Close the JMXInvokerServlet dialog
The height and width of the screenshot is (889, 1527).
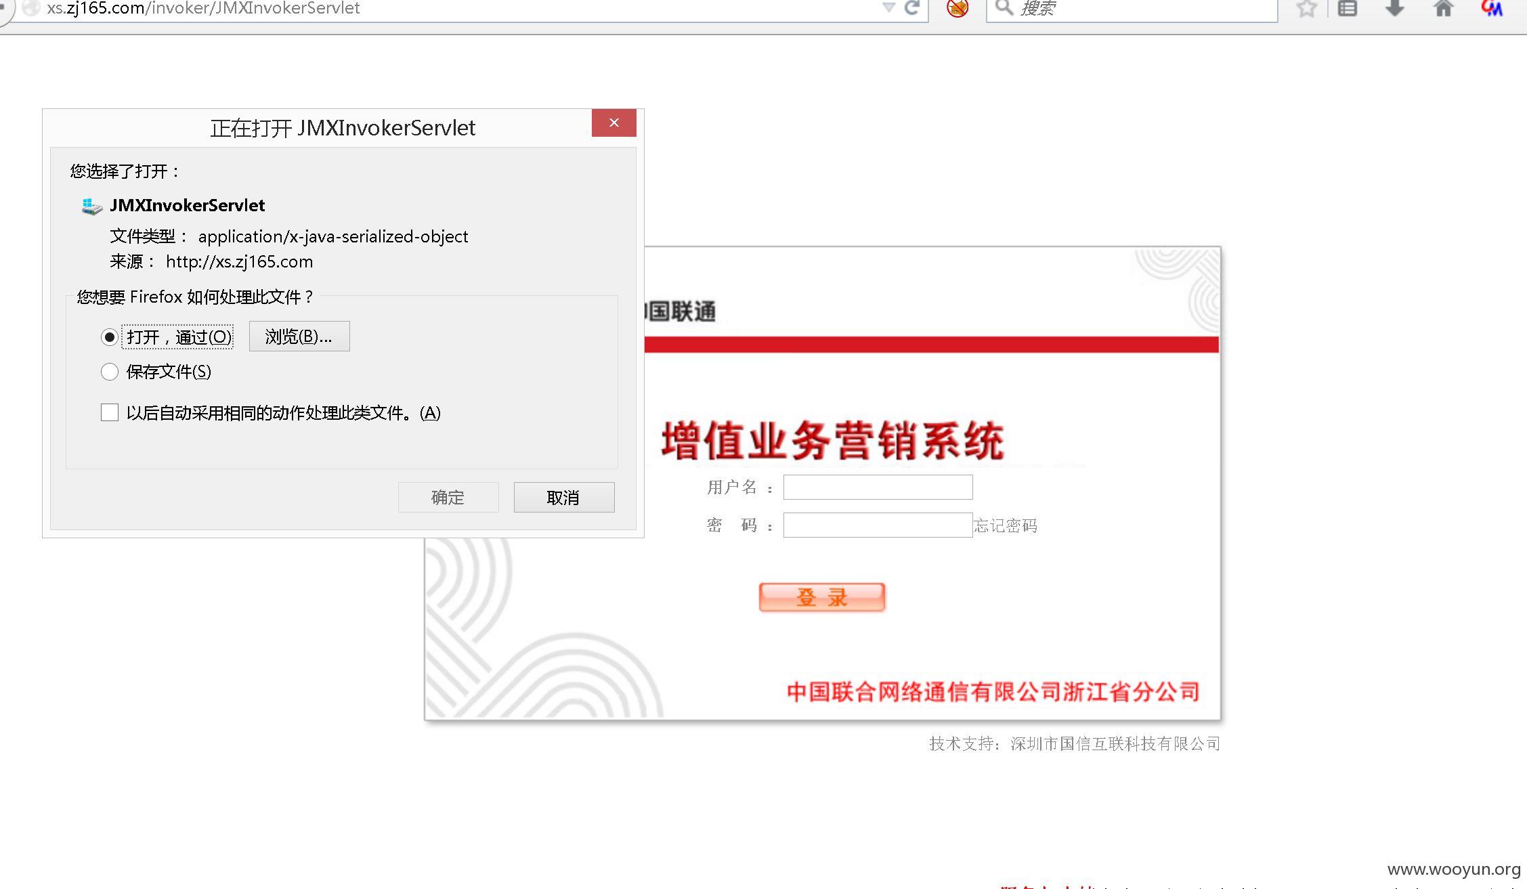coord(614,123)
